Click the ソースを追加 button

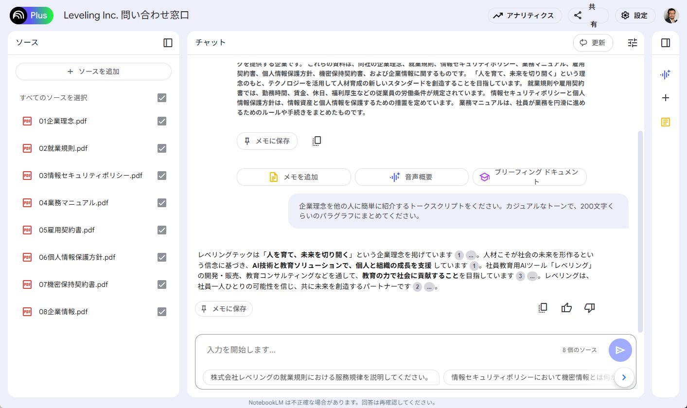click(93, 71)
